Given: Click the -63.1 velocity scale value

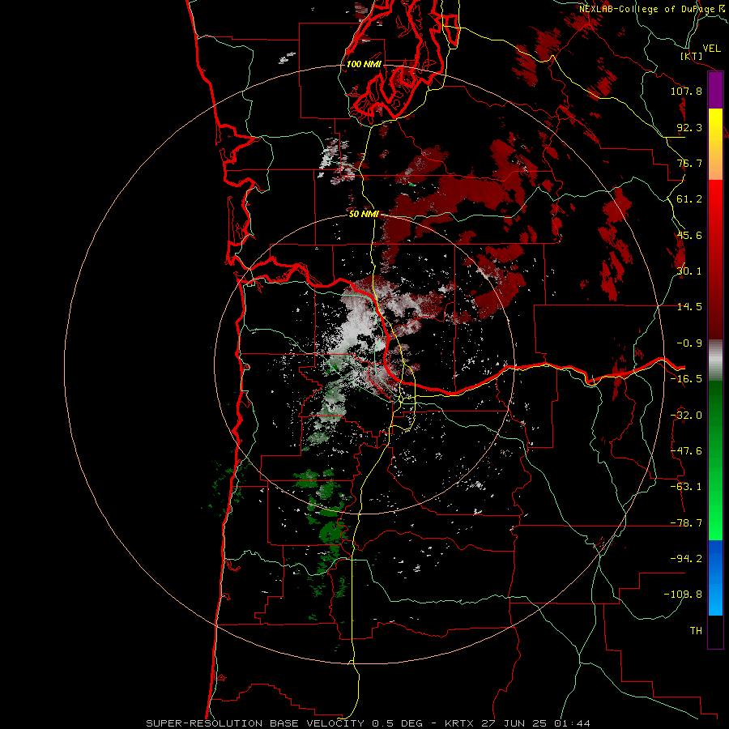Looking at the screenshot, I should pyautogui.click(x=686, y=487).
